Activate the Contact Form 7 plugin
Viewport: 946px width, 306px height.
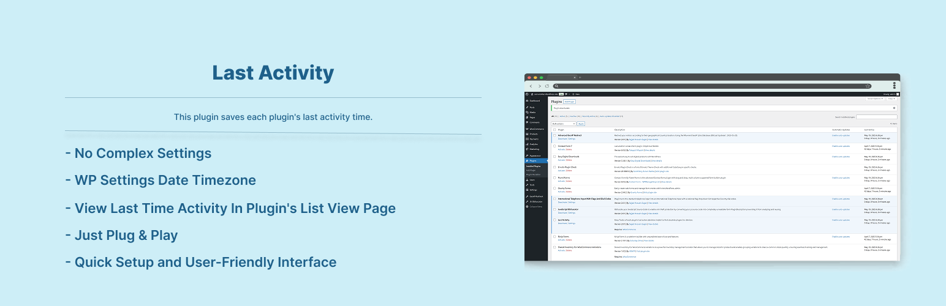562,149
